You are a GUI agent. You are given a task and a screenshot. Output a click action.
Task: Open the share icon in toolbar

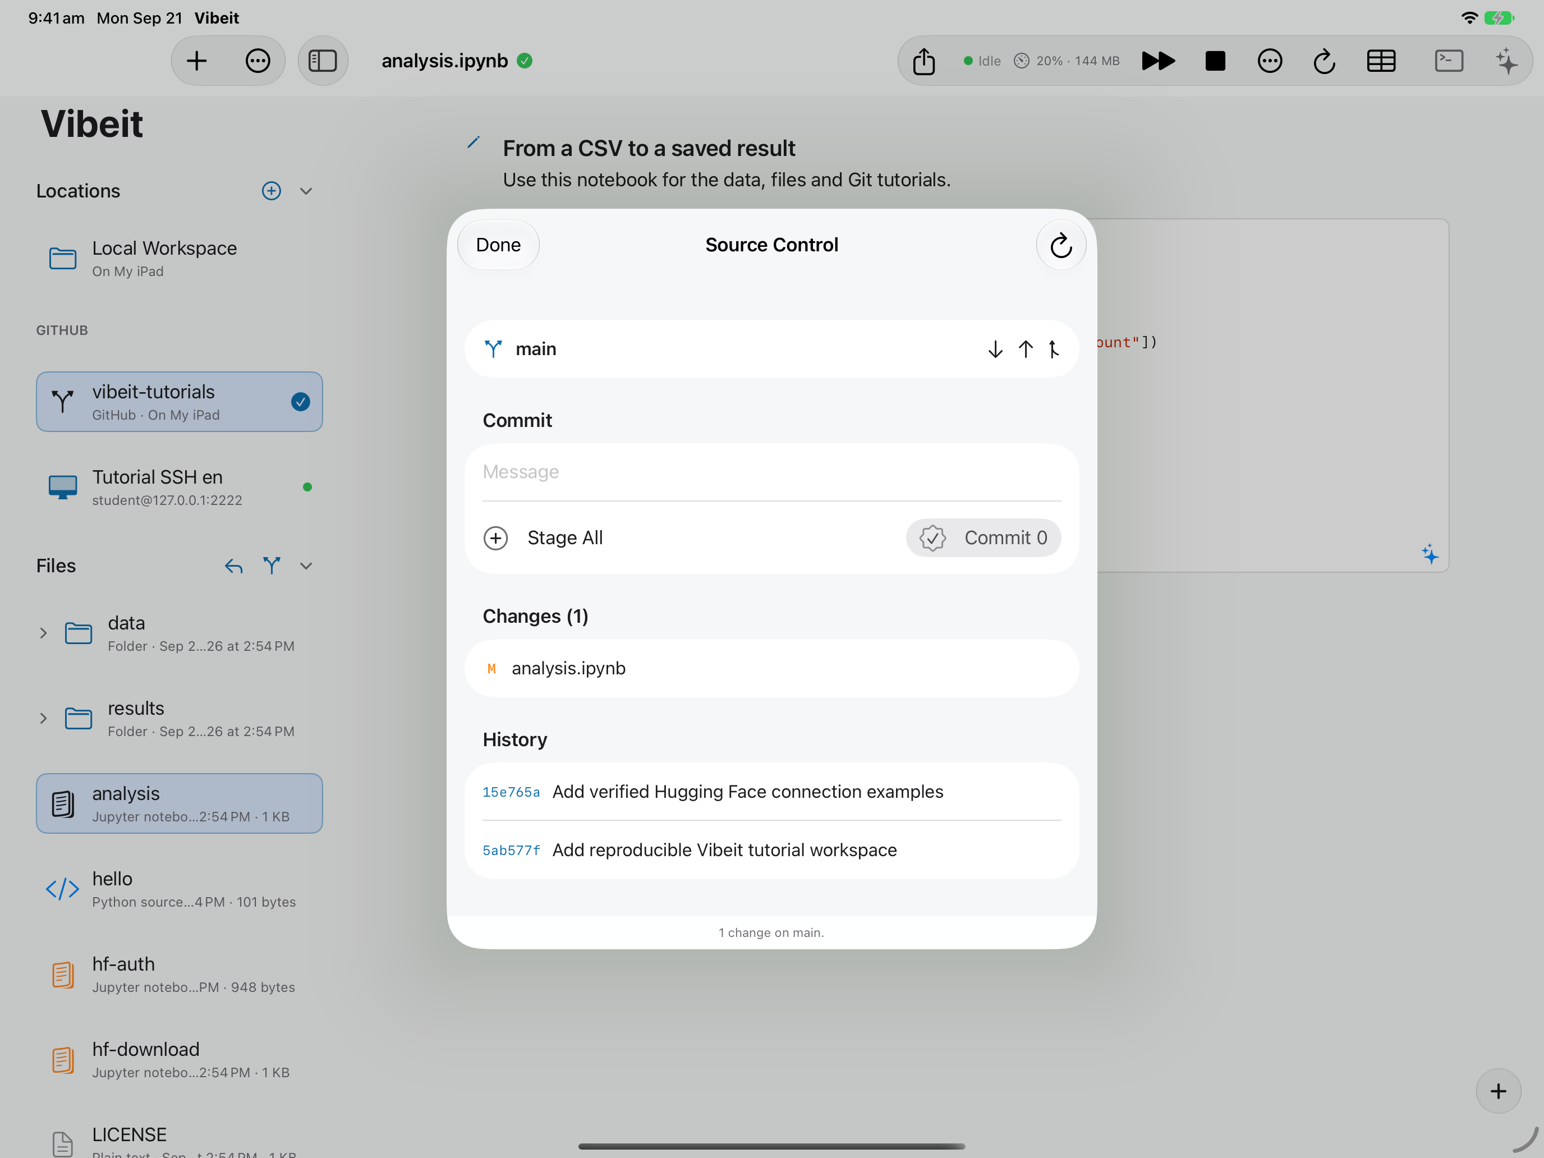click(x=924, y=61)
